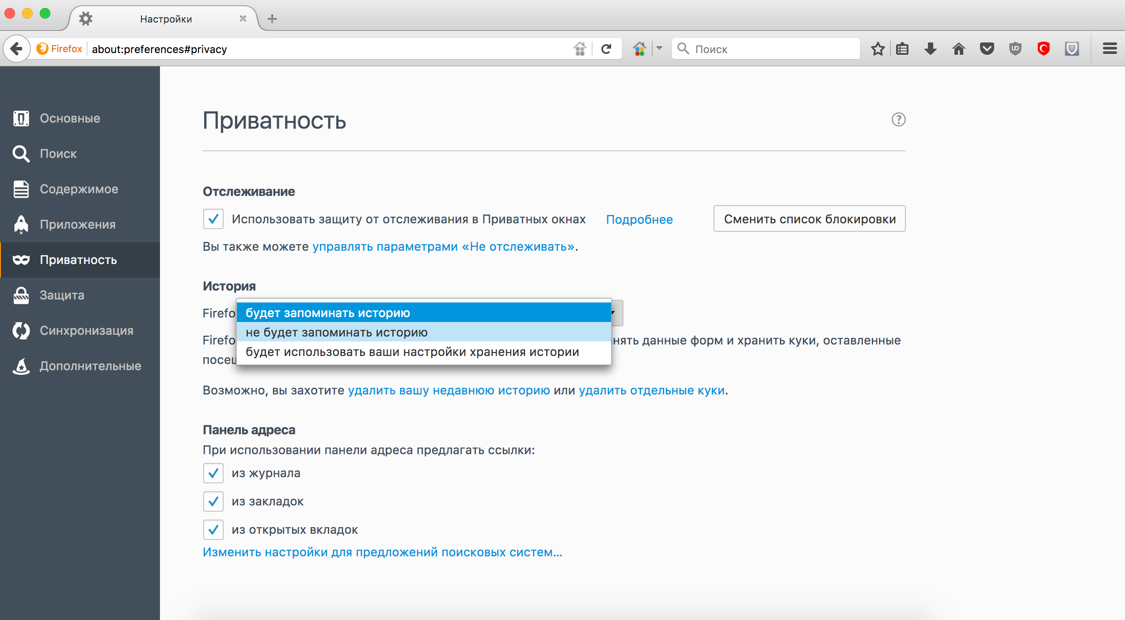Open Содержимое settings section
The image size is (1125, 620).
80,189
